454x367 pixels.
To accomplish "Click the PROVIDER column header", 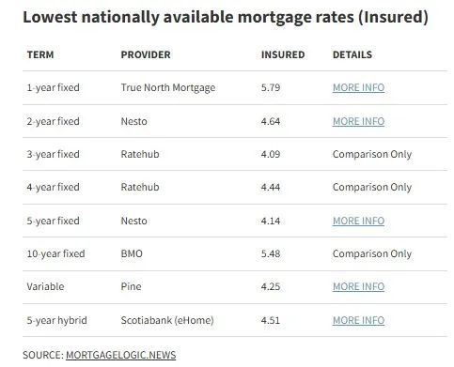I will 146,54.
